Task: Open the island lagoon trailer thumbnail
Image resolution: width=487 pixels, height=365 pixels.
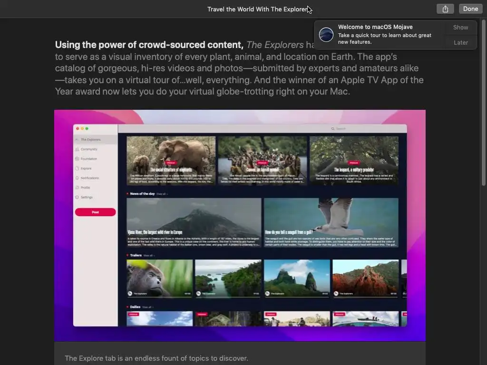Action: tap(228, 279)
